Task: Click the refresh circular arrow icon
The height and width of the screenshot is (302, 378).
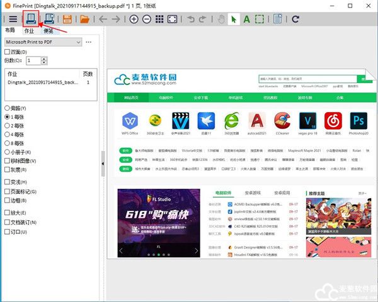Action: 295,19
